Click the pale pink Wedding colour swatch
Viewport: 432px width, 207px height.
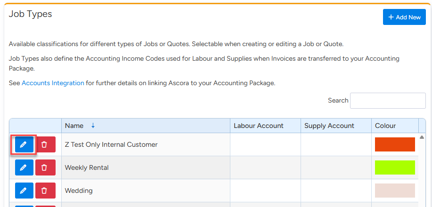(395, 191)
